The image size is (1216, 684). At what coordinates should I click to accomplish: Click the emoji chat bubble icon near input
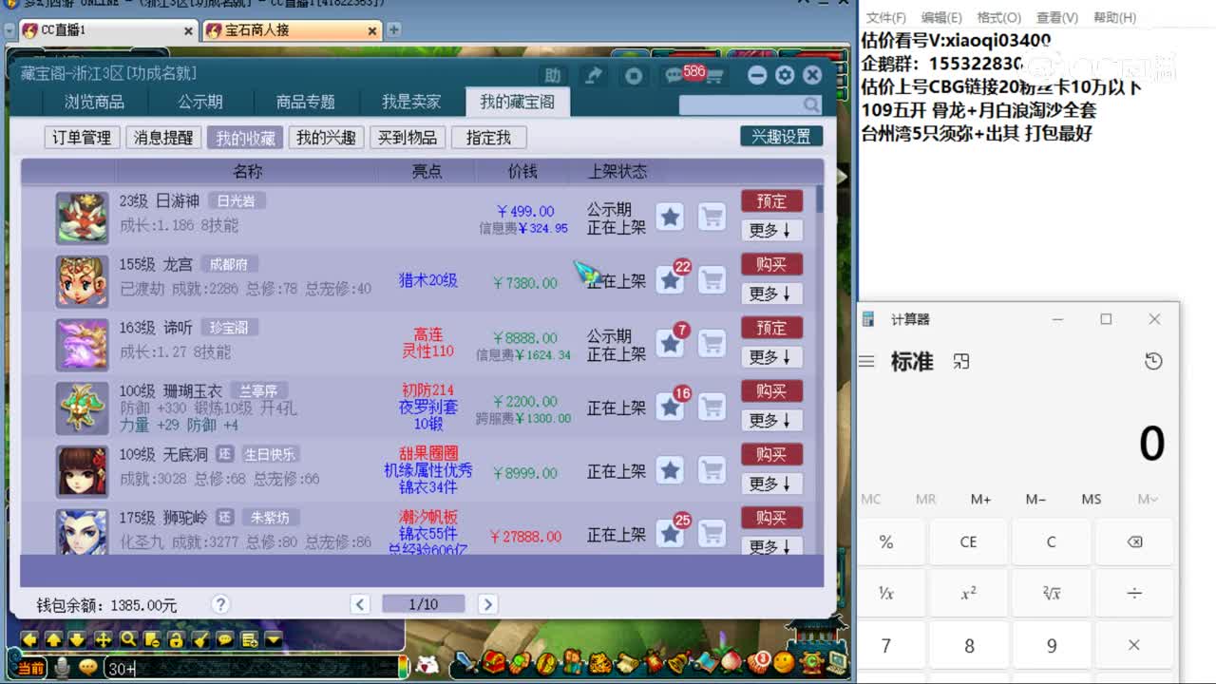88,669
